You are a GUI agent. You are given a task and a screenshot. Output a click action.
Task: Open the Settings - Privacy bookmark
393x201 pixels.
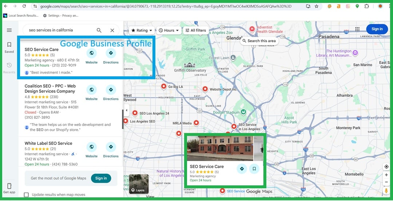61,16
